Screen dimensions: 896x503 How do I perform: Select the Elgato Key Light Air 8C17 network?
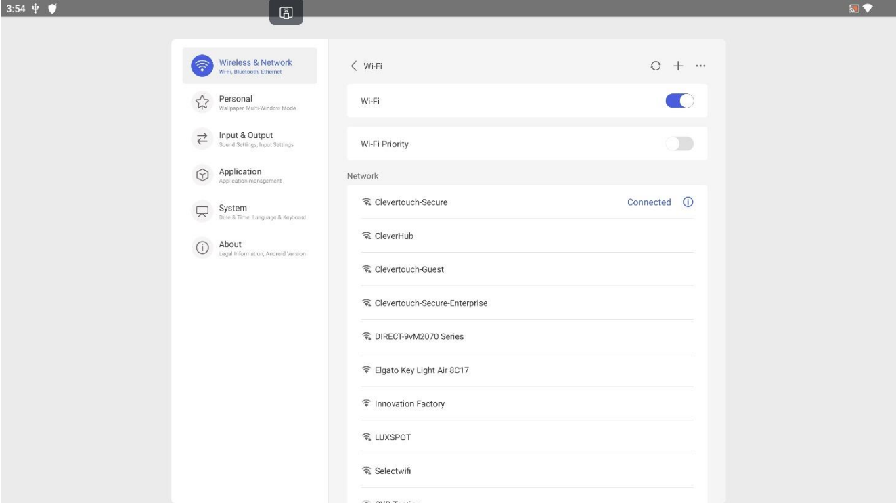(527, 370)
